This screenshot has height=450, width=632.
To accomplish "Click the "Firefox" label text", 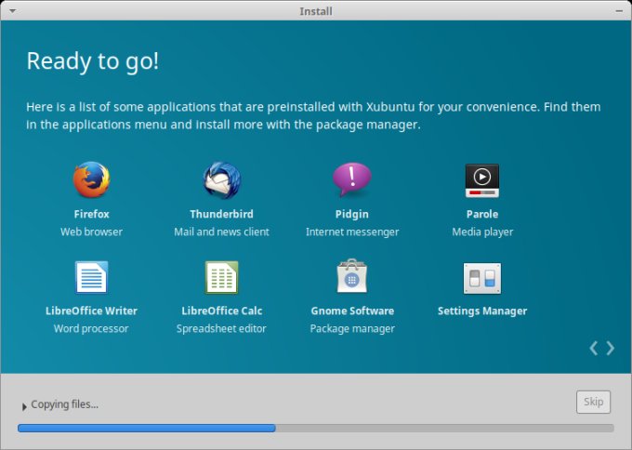I will click(91, 214).
